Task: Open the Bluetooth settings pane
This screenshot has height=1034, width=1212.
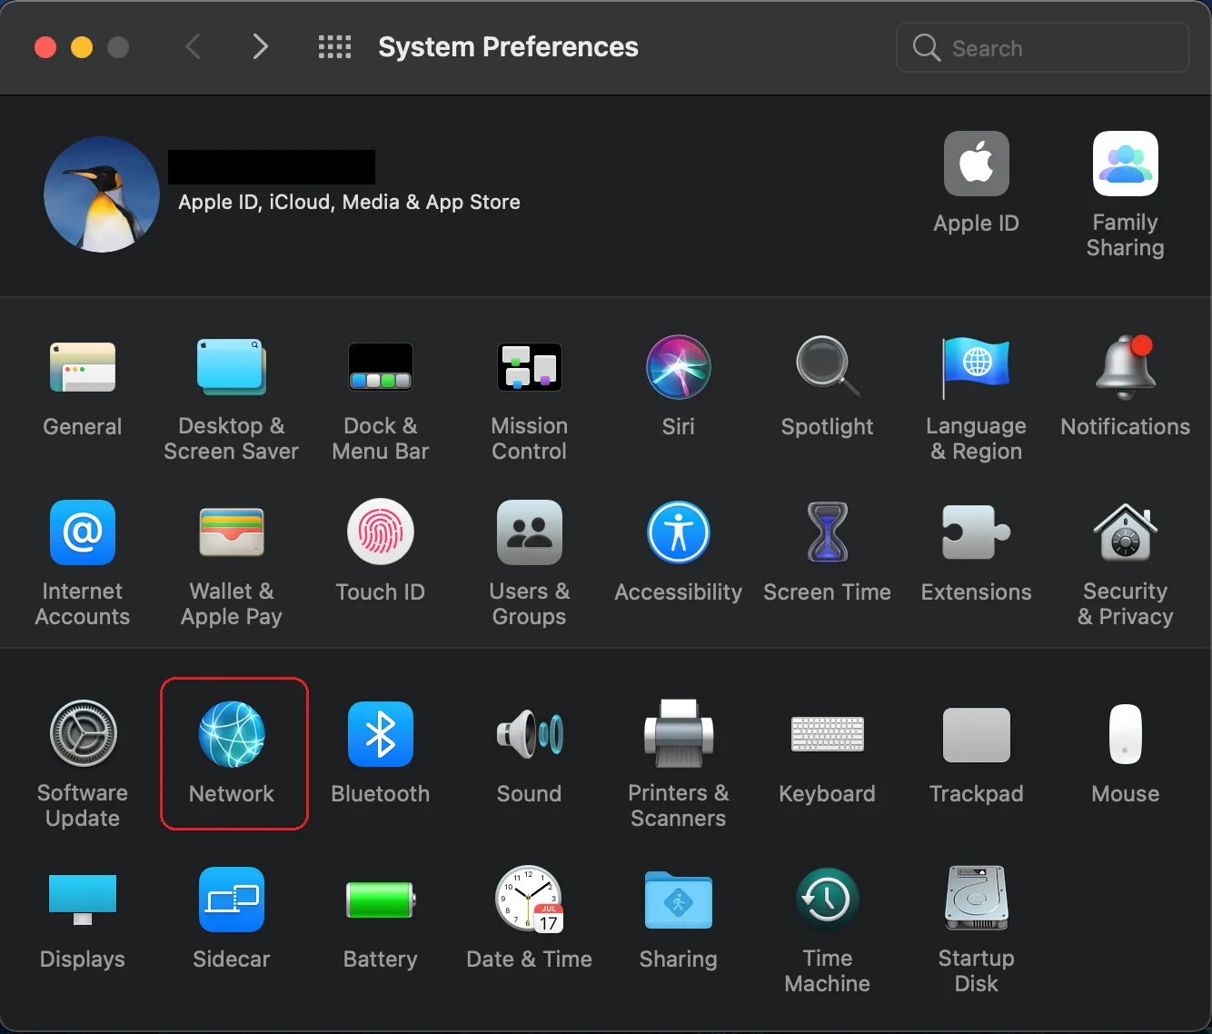Action: coord(381,752)
